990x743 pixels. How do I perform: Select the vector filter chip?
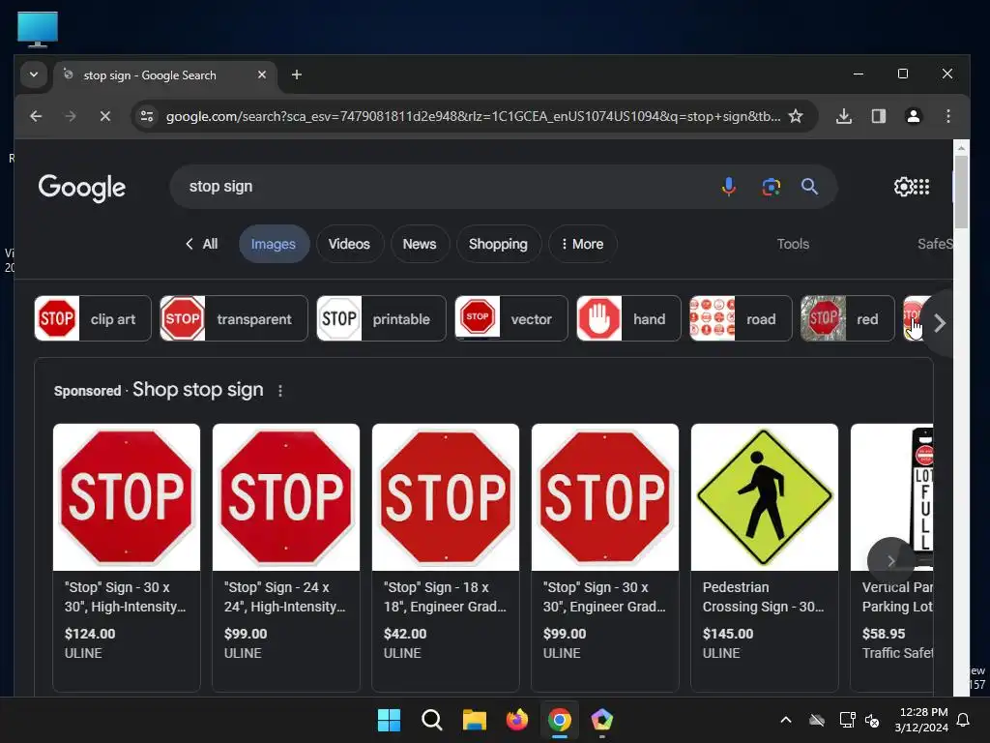[x=511, y=318]
